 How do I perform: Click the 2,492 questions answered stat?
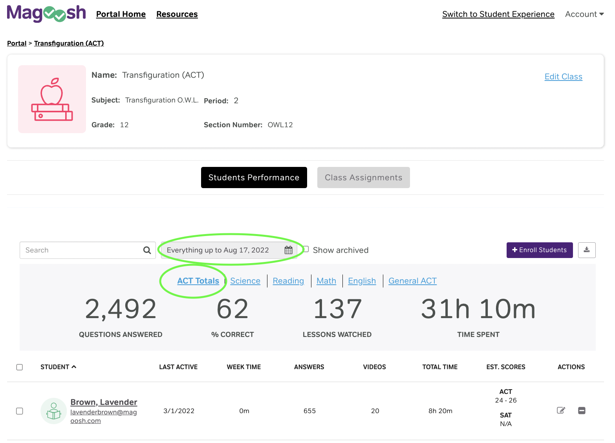click(121, 309)
